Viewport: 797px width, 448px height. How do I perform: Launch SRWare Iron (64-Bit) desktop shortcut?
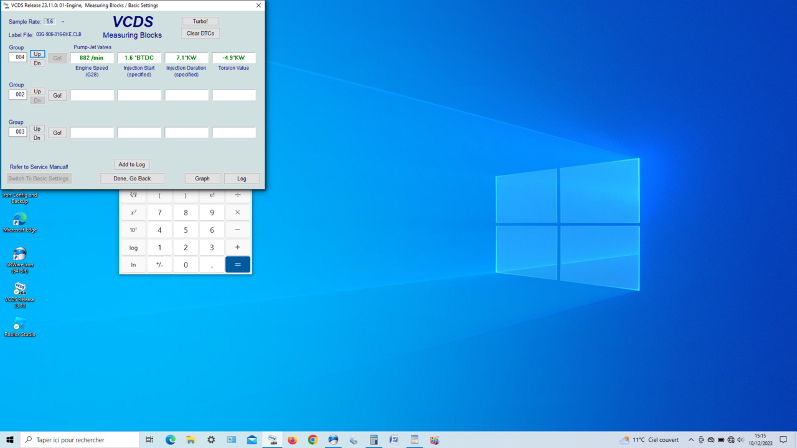click(20, 255)
